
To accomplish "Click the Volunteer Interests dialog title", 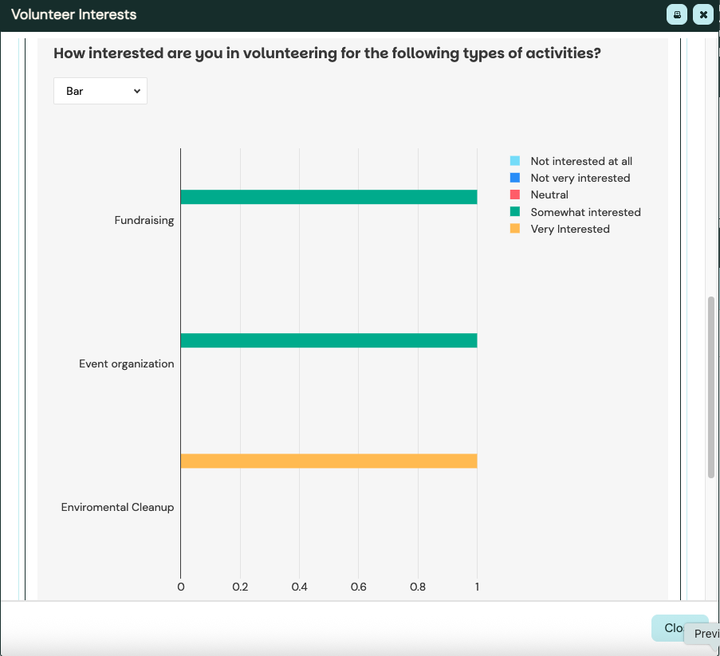I will coord(73,14).
